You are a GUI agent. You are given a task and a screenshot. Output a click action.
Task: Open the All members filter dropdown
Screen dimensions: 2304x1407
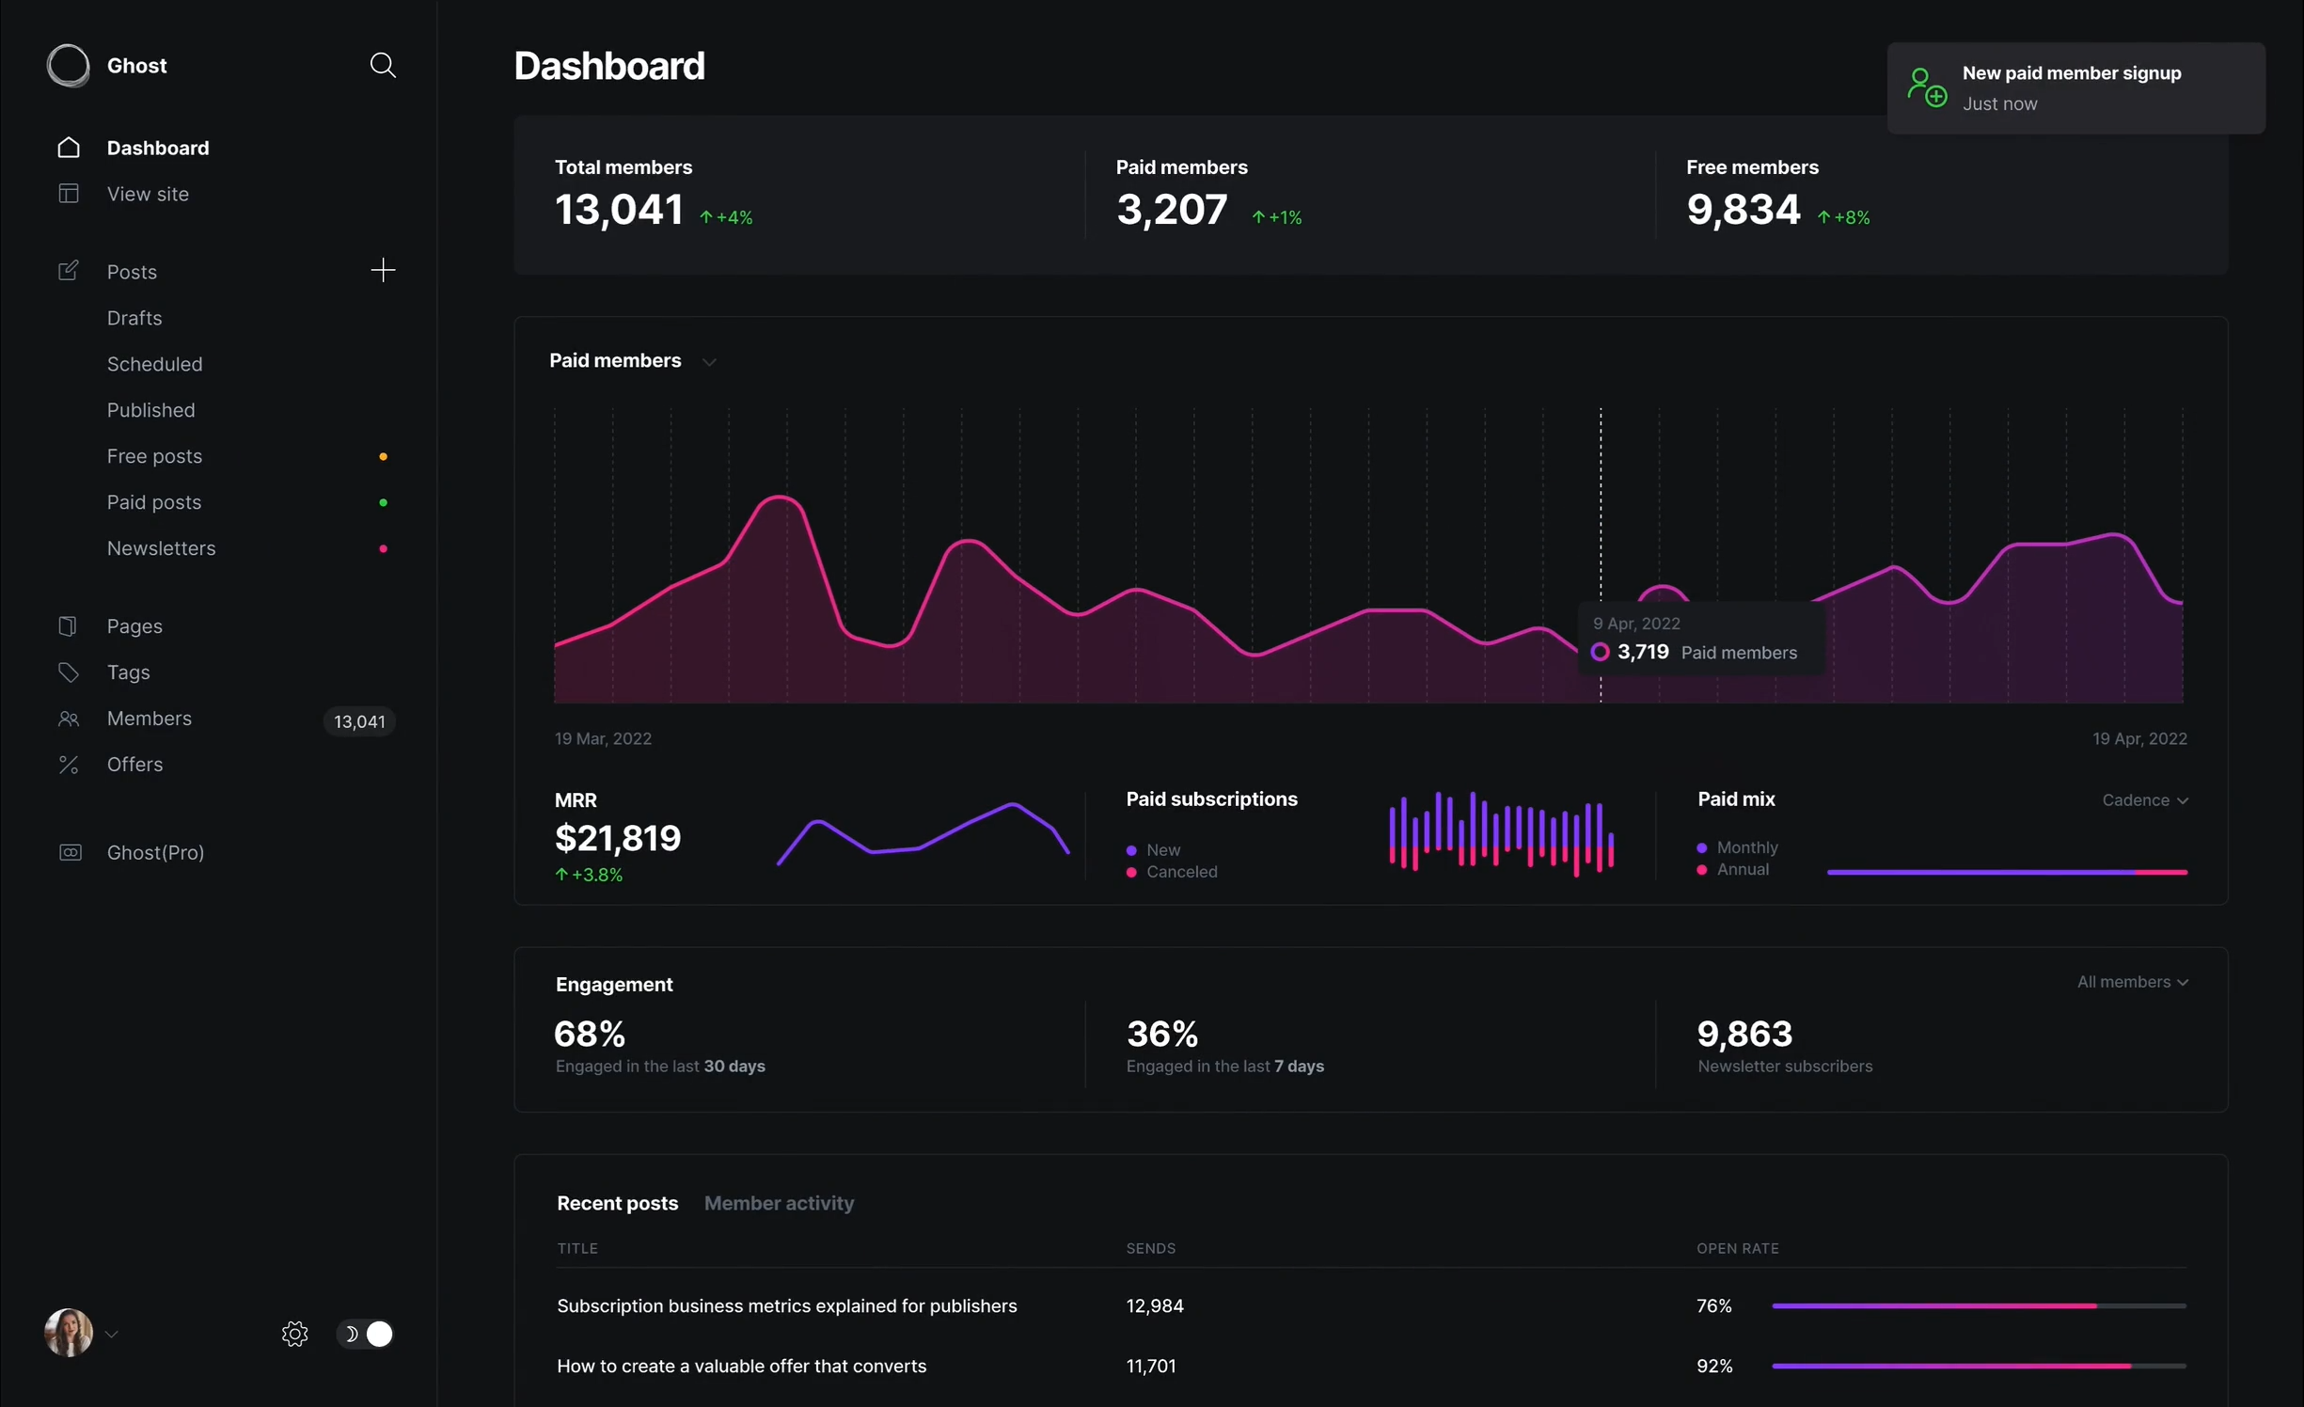point(2132,981)
